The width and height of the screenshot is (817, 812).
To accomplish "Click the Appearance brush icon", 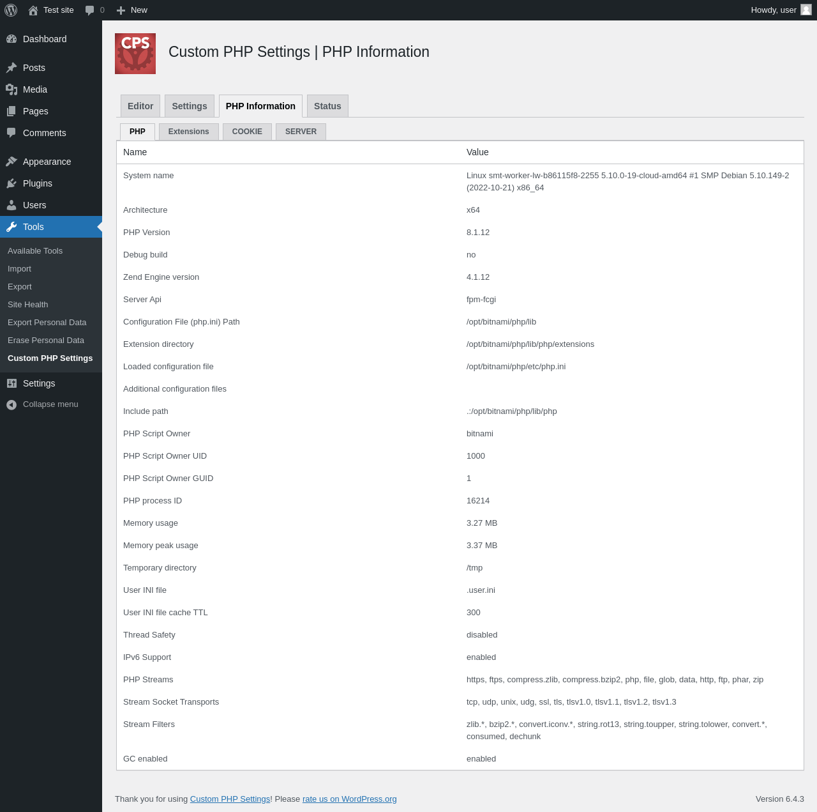I will (x=11, y=162).
